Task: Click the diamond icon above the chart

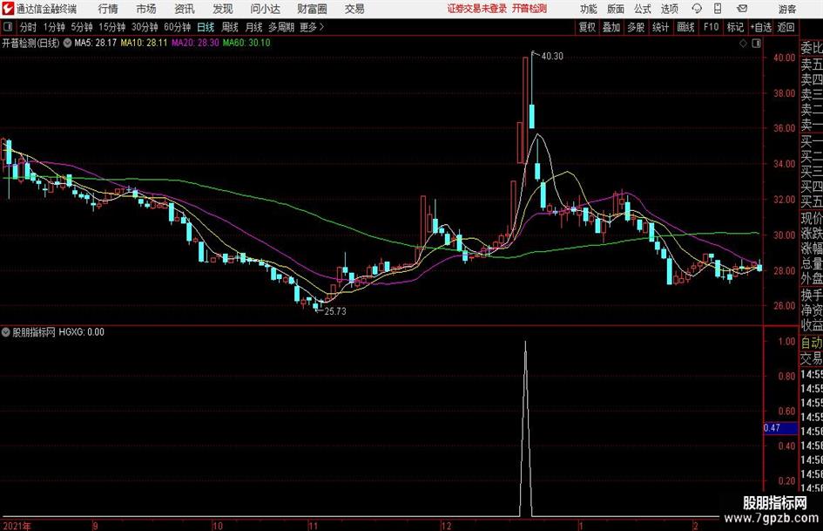Action: point(743,44)
